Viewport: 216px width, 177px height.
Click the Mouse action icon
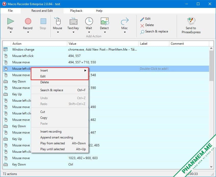pyautogui.click(x=58, y=21)
